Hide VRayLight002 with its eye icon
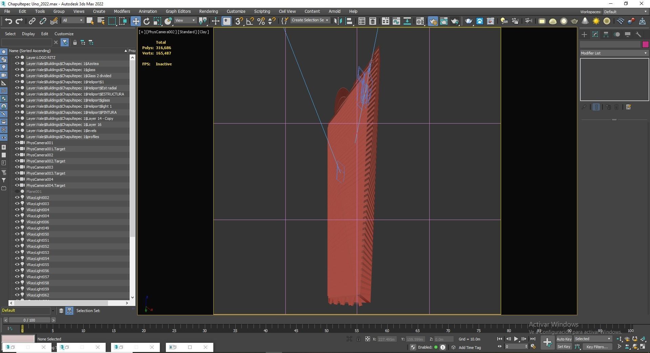Viewport: 650px width, 353px height. [x=17, y=198]
